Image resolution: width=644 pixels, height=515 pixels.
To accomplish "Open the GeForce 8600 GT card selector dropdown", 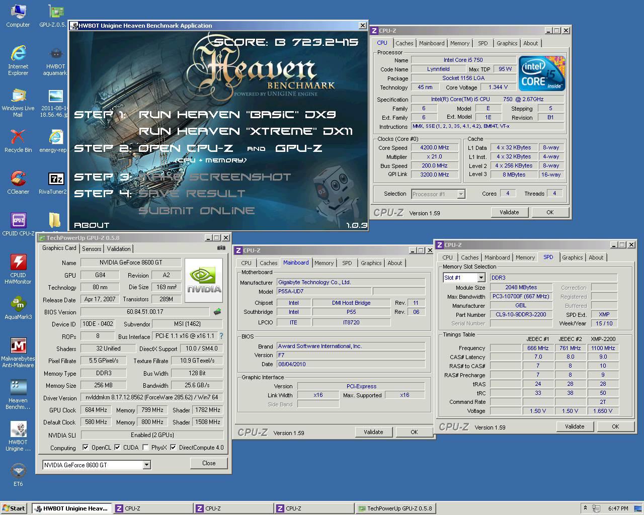I will point(146,465).
